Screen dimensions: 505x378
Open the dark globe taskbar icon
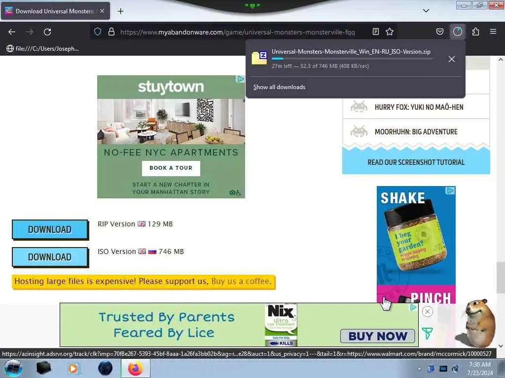click(x=105, y=368)
